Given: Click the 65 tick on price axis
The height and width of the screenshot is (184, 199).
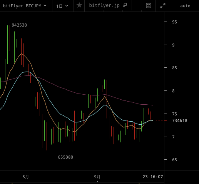Looking at the screenshot, I should [174, 160].
